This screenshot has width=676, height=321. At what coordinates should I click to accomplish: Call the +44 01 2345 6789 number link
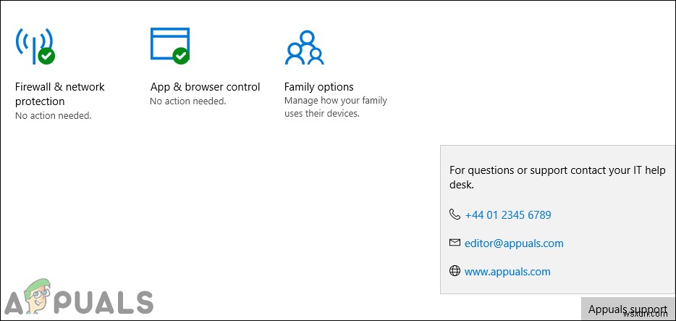(507, 214)
